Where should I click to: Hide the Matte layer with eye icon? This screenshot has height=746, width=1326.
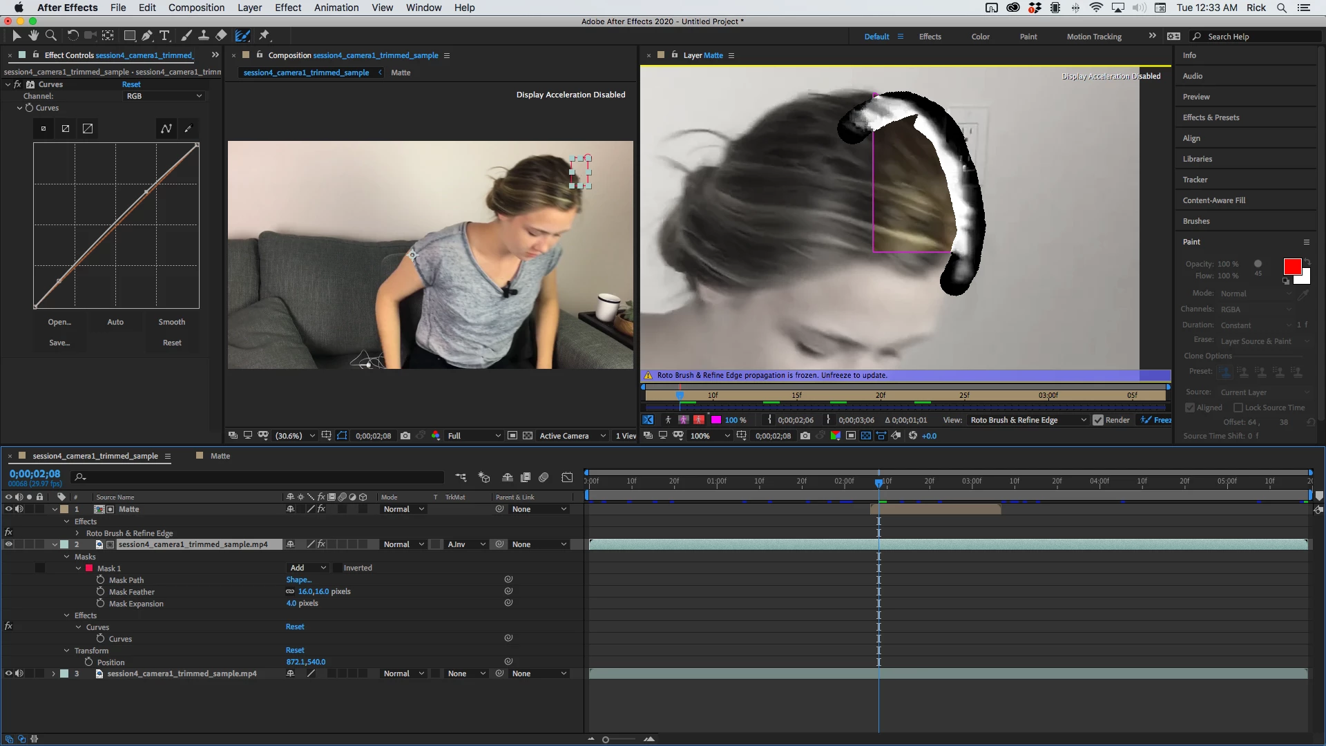tap(9, 509)
